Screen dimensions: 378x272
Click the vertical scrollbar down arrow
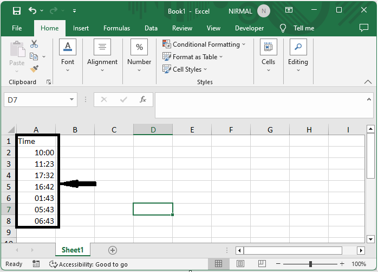[x=371, y=239]
